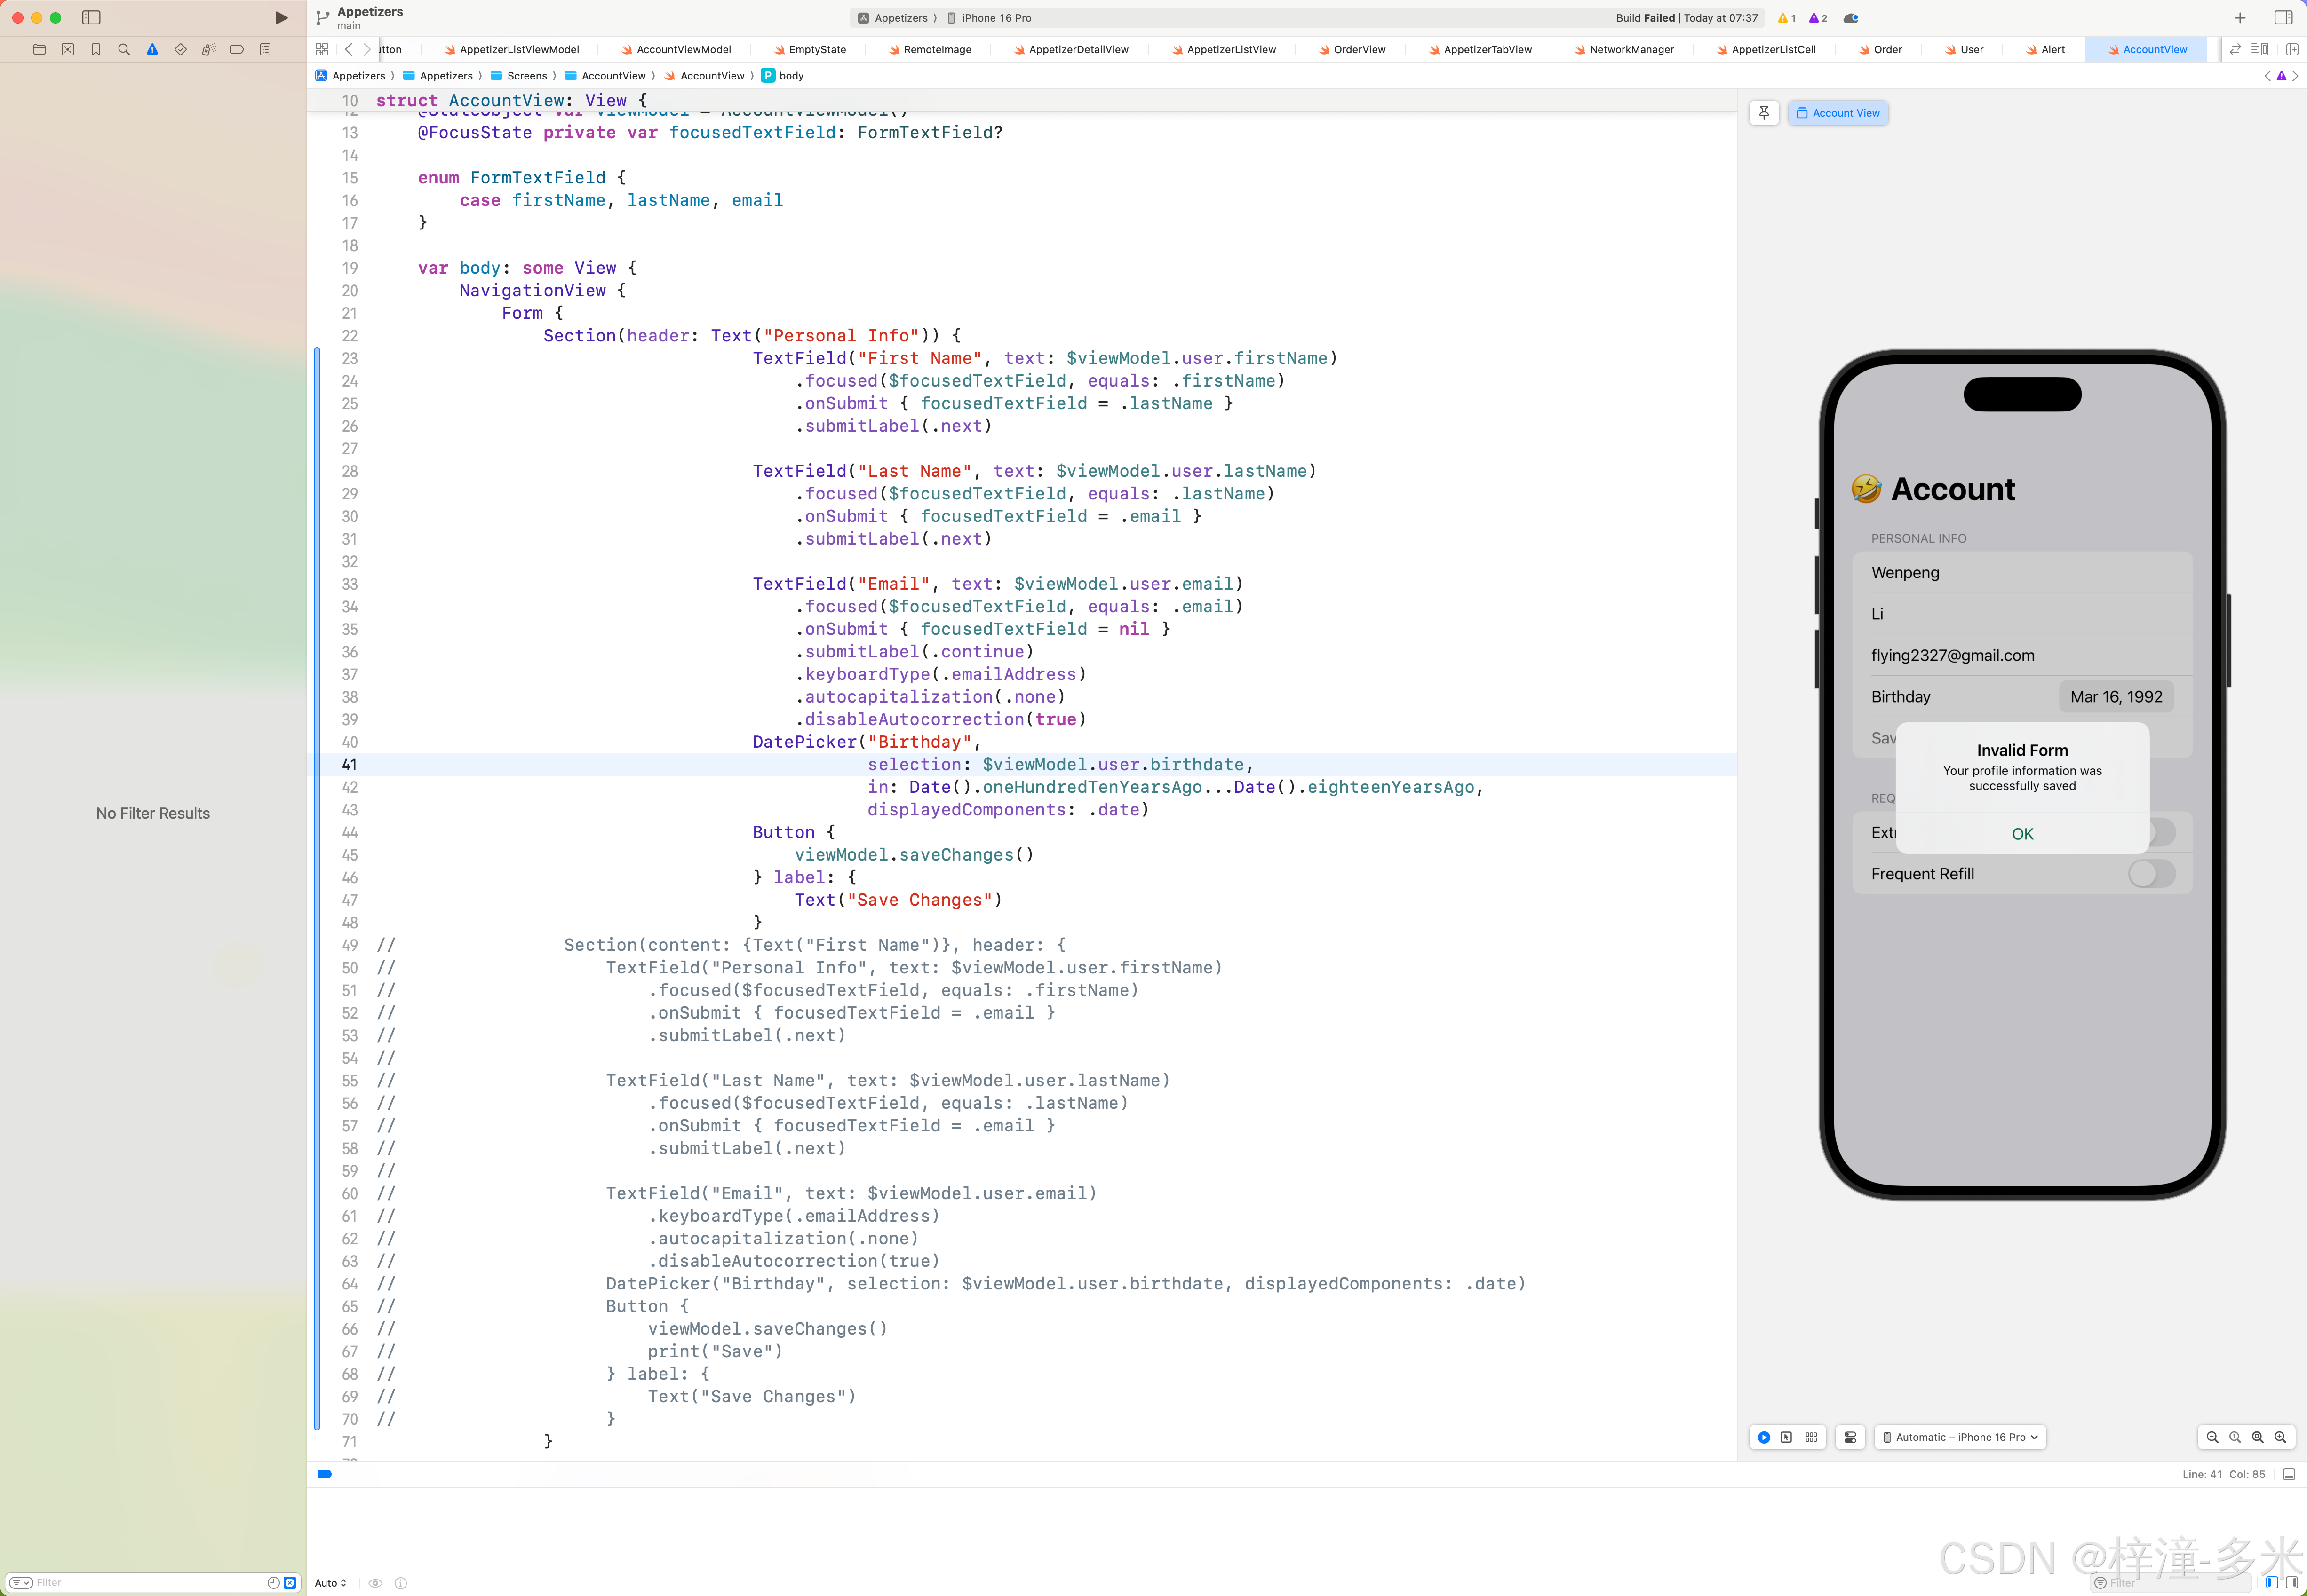Open the Issue navigator warning icon
Viewport: 2307px width, 1596px height.
(152, 49)
